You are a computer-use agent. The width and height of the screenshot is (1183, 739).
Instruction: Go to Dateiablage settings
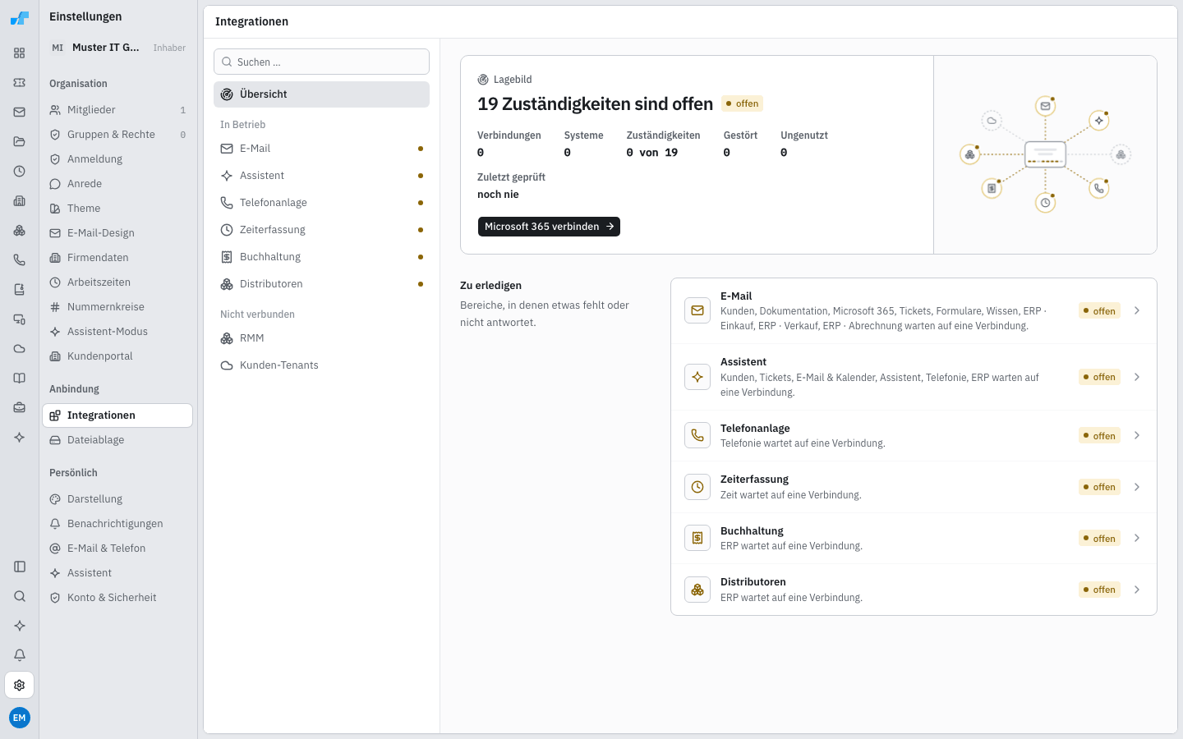click(x=117, y=440)
